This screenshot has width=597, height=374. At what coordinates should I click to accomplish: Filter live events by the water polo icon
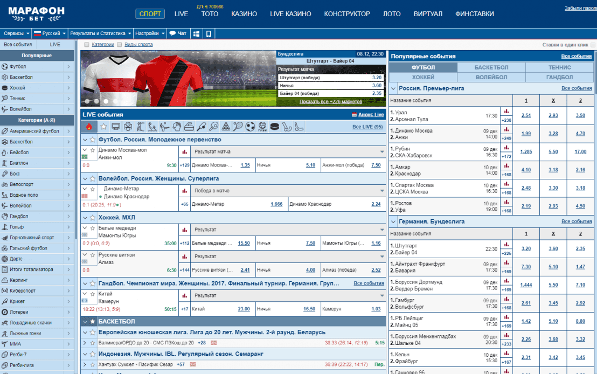[152, 127]
